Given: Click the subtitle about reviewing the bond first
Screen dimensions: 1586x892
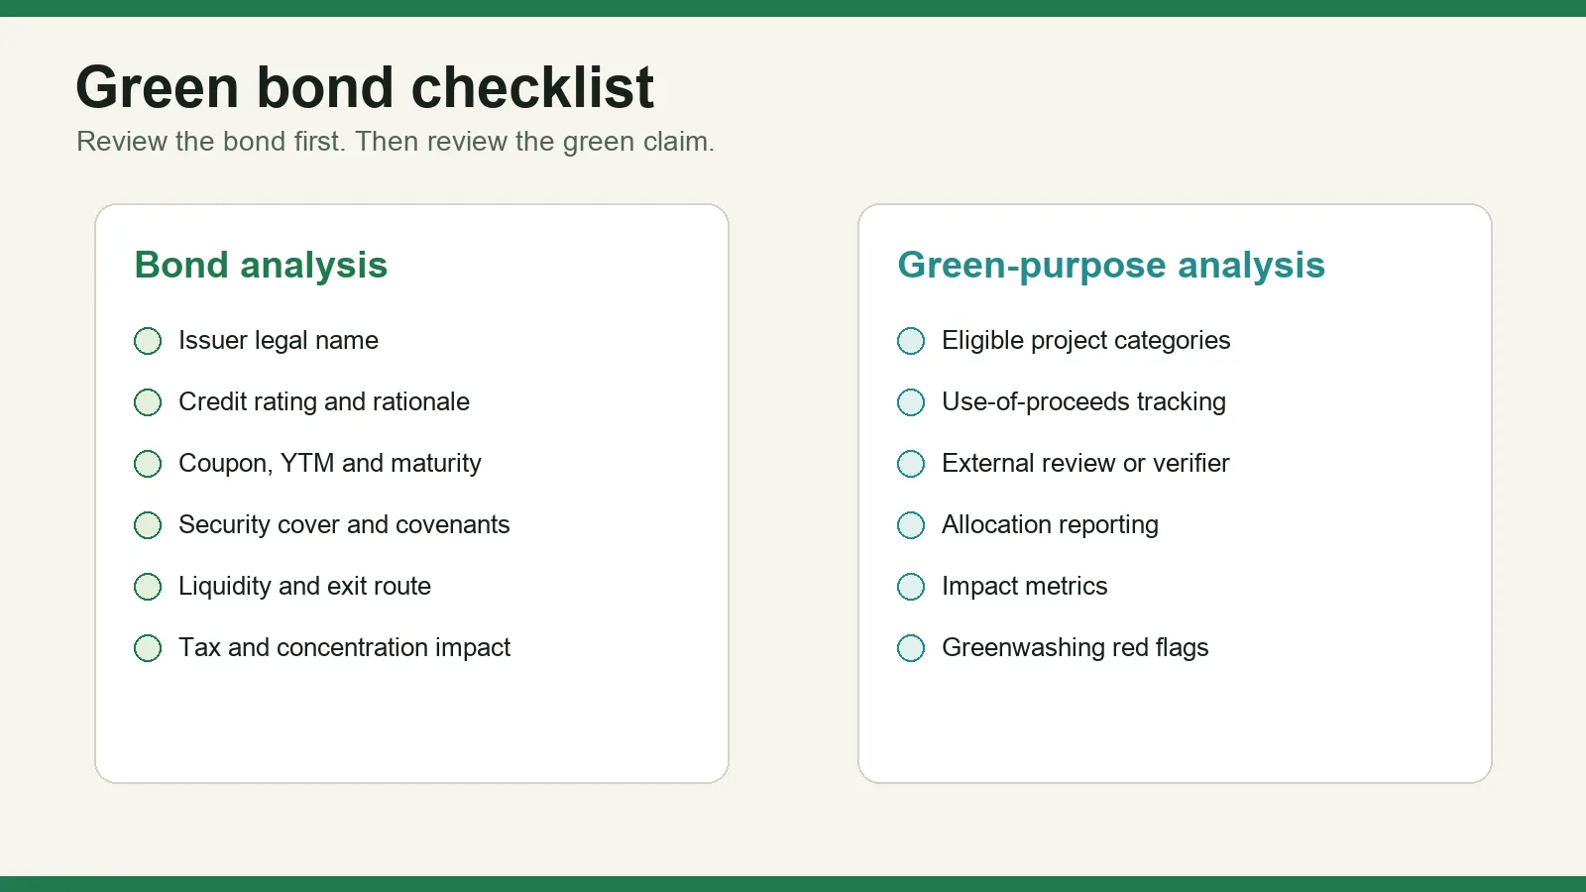Looking at the screenshot, I should pos(396,142).
